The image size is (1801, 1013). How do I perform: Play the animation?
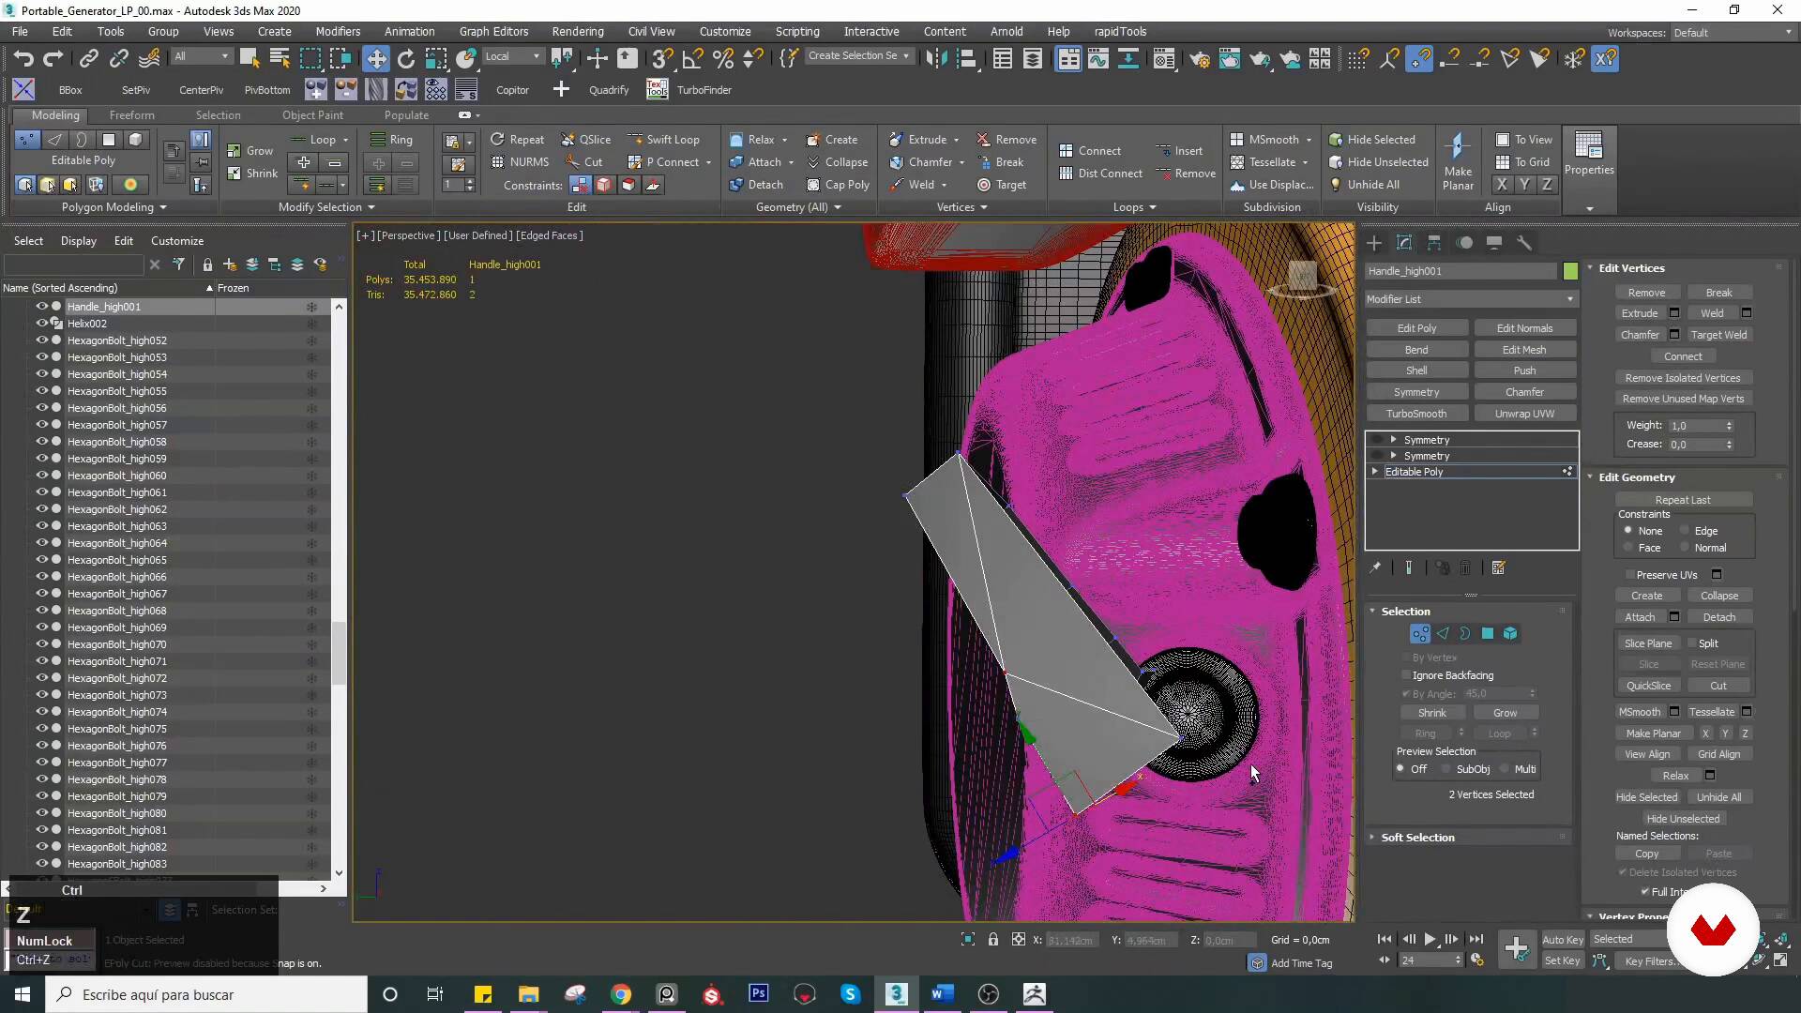[1430, 939]
